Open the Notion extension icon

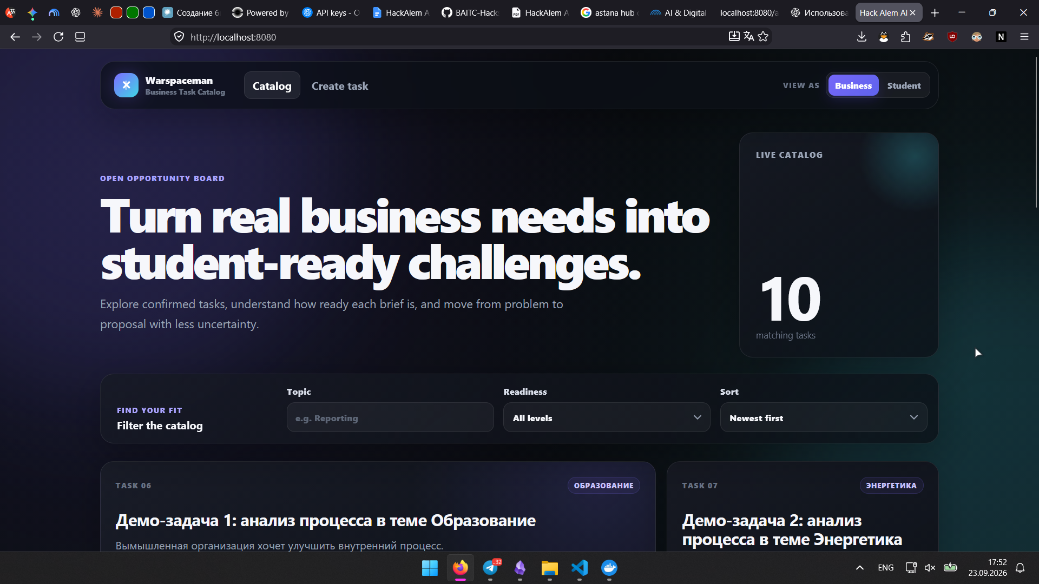coord(1001,37)
